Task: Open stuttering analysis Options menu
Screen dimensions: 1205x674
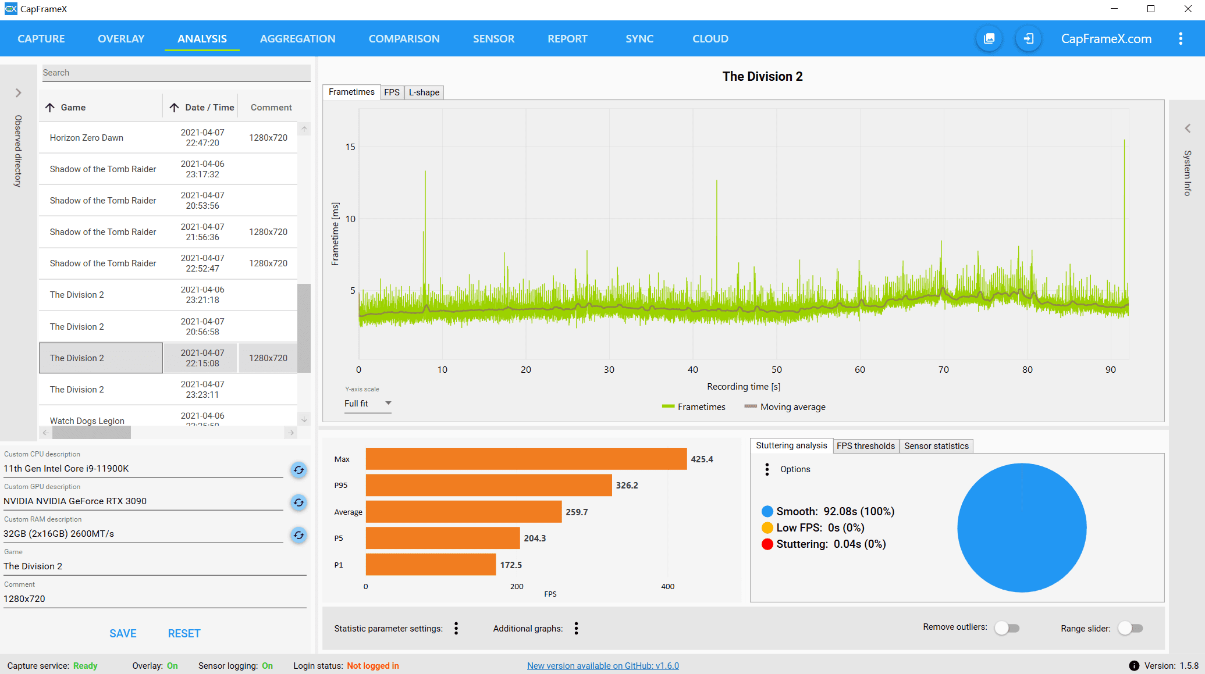Action: [767, 469]
